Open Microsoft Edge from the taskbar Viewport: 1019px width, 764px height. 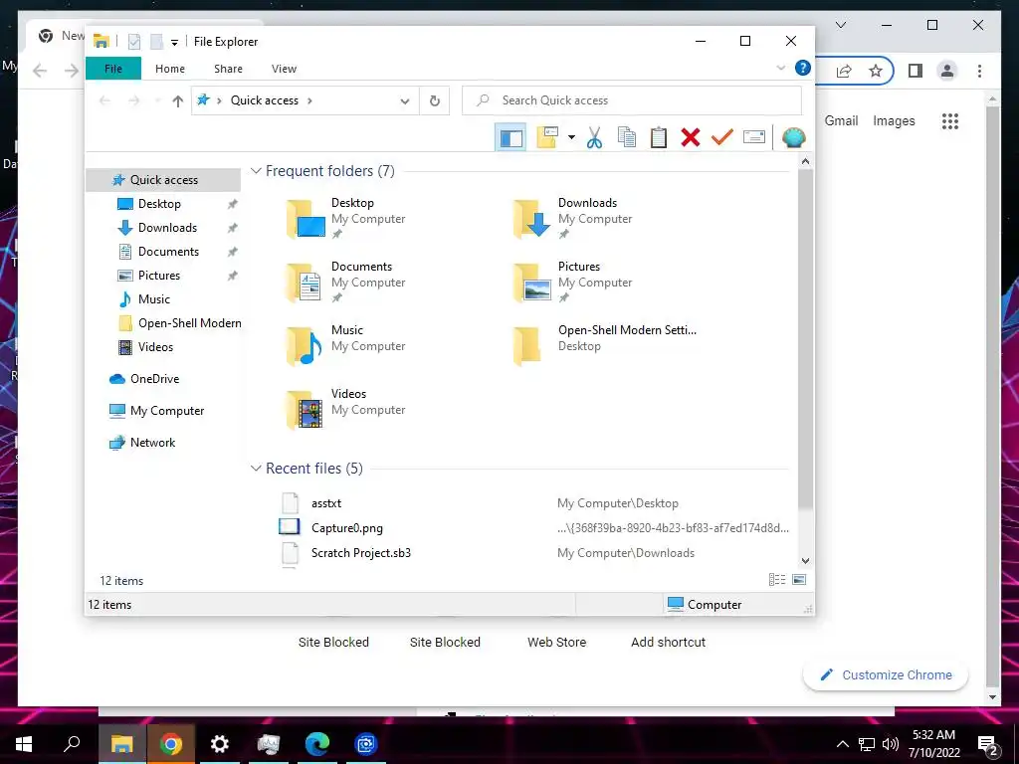[317, 744]
